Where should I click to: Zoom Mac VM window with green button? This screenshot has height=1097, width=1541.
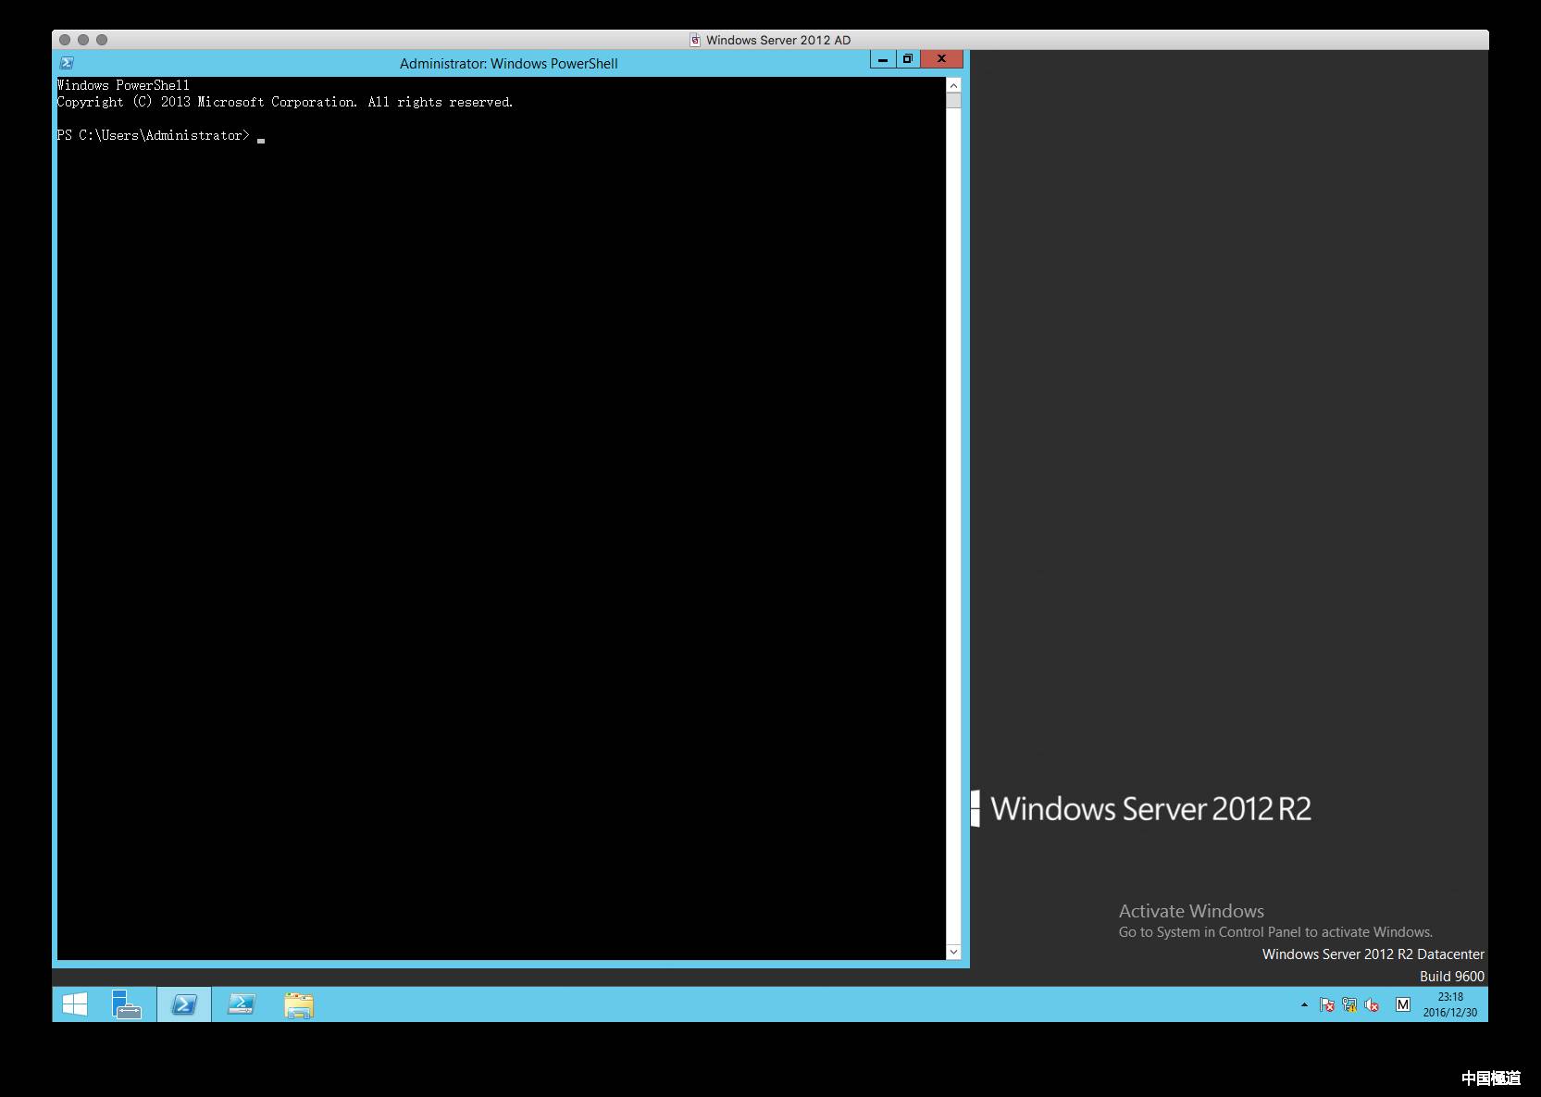[x=102, y=40]
